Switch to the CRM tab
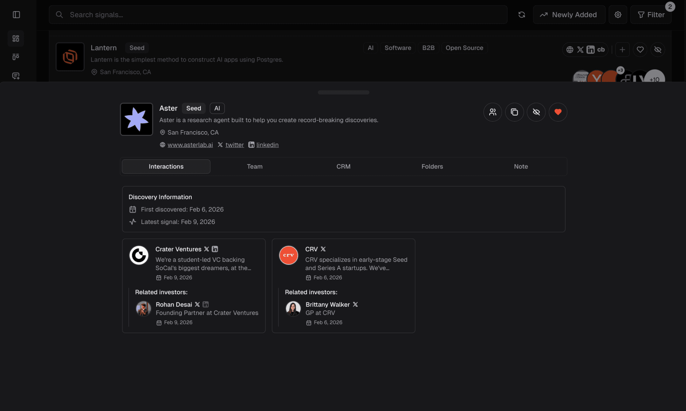The image size is (686, 411). coord(343,166)
